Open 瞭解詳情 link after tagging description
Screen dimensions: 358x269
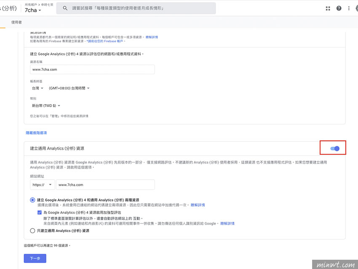198,205
